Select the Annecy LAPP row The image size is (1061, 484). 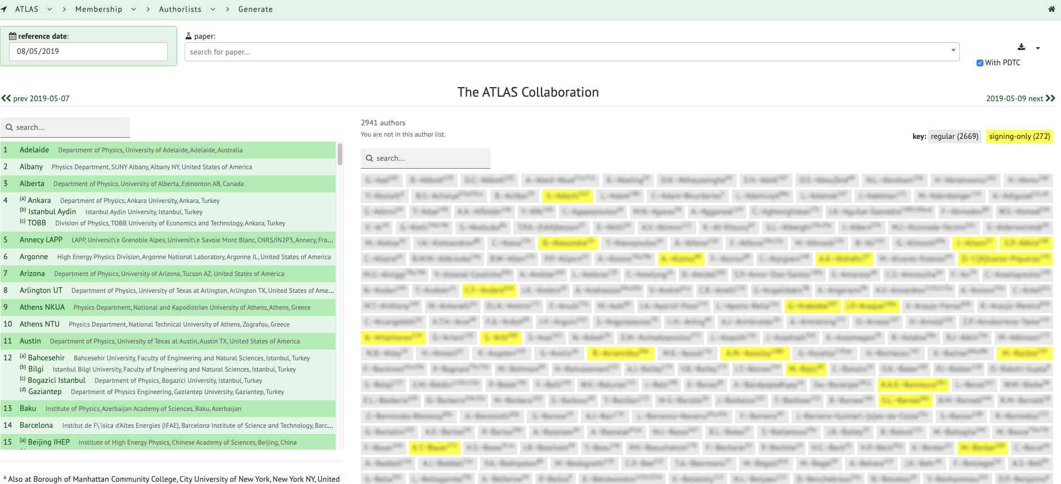[x=168, y=240]
